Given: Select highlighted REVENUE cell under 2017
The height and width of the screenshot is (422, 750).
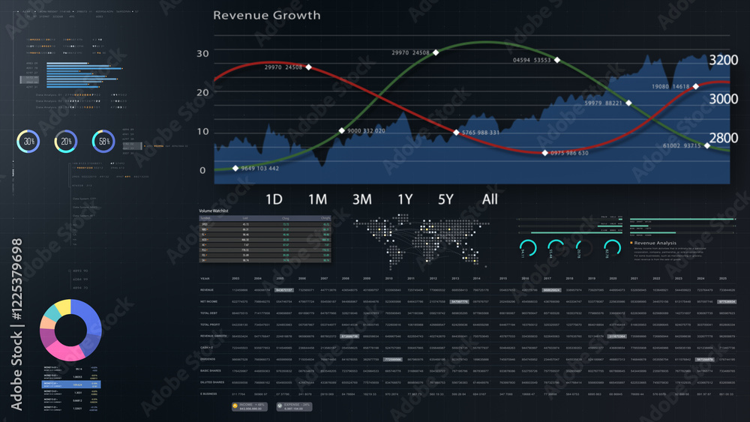Looking at the screenshot, I should pyautogui.click(x=551, y=290).
